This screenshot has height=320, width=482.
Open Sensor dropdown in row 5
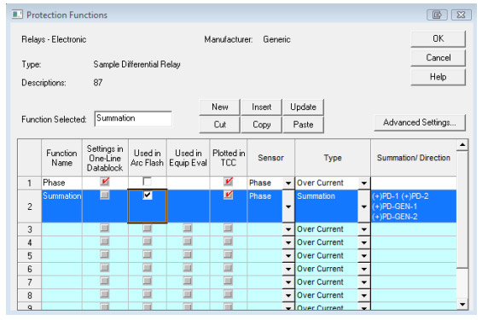(x=288, y=256)
